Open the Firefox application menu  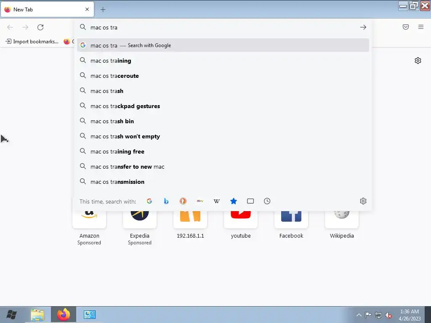point(421,27)
